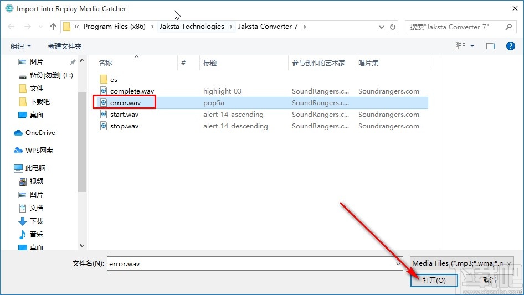Click the complete.wav audio file icon
The image size is (524, 295).
pyautogui.click(x=104, y=91)
